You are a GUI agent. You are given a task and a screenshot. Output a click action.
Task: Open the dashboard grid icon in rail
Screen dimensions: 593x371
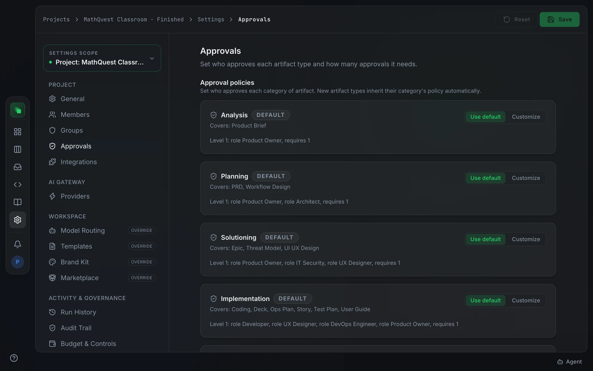[18, 132]
